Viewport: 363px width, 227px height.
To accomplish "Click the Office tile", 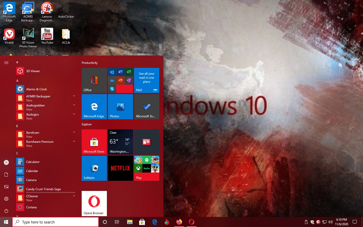I will (x=94, y=80).
